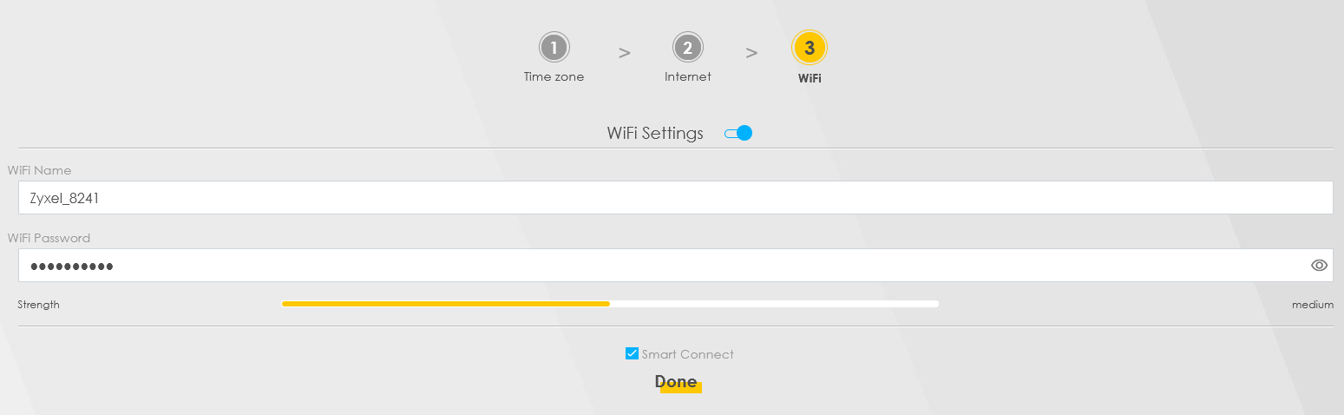Click the "medium" strength indicator text

point(1312,305)
